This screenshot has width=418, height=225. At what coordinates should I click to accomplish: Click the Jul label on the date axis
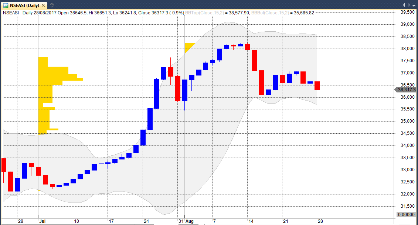42,221
